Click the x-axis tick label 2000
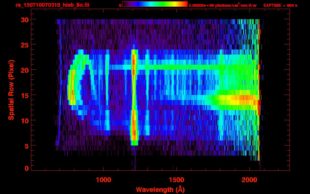This screenshot has height=194, width=310. point(249,180)
